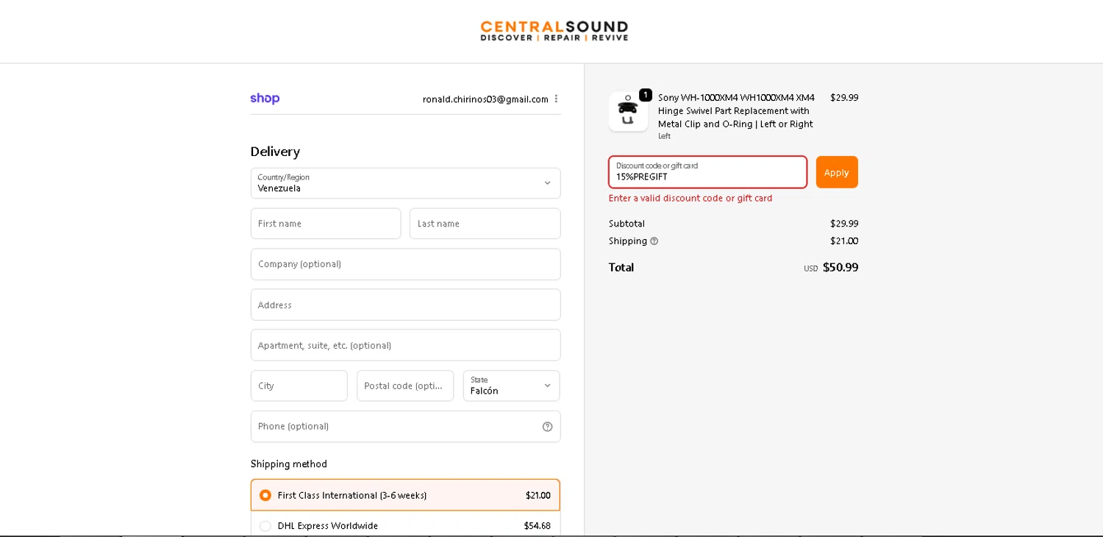
Task: Click the Shipping $21.00 summary amount
Action: (844, 241)
